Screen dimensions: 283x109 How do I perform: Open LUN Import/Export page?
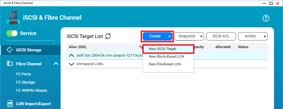tap(33, 104)
